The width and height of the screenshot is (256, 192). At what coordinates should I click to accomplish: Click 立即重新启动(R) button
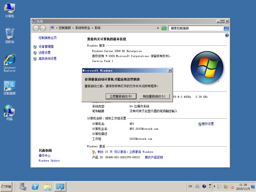(121, 96)
